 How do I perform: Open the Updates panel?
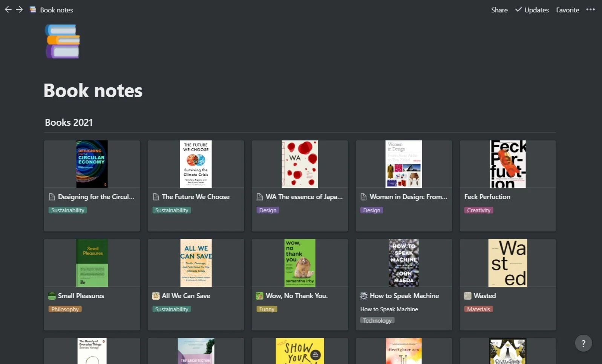532,10
